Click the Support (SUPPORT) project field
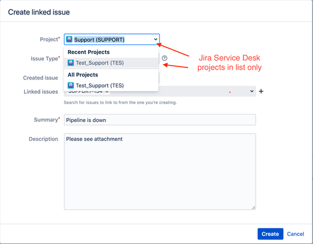 click(x=112, y=39)
